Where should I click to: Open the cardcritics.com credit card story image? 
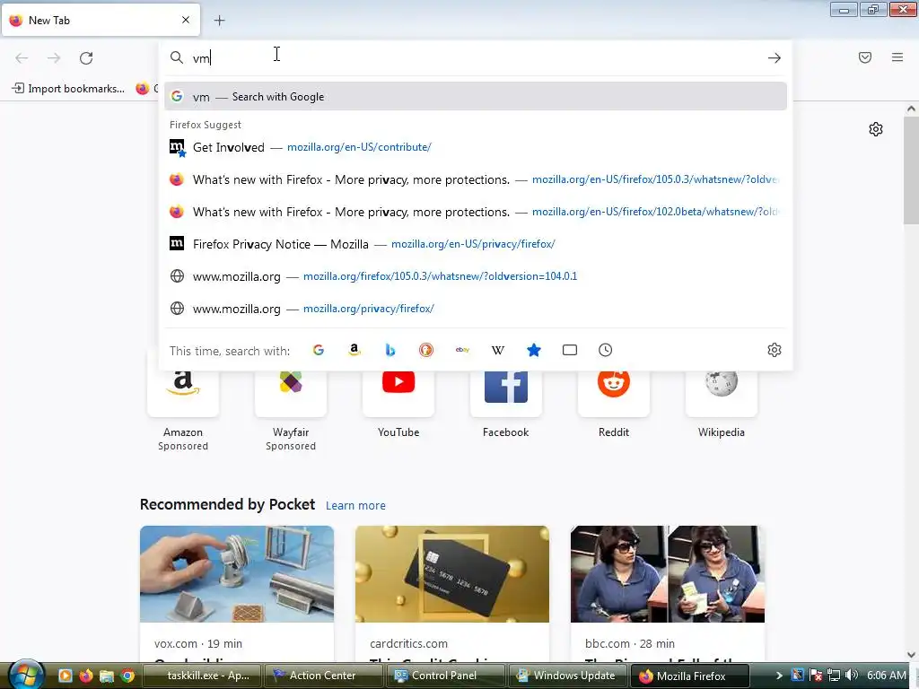(452, 574)
